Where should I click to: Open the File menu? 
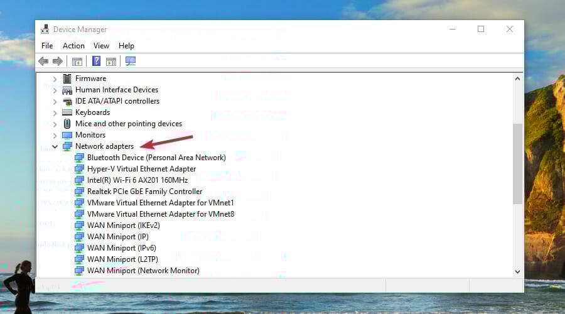coord(47,46)
